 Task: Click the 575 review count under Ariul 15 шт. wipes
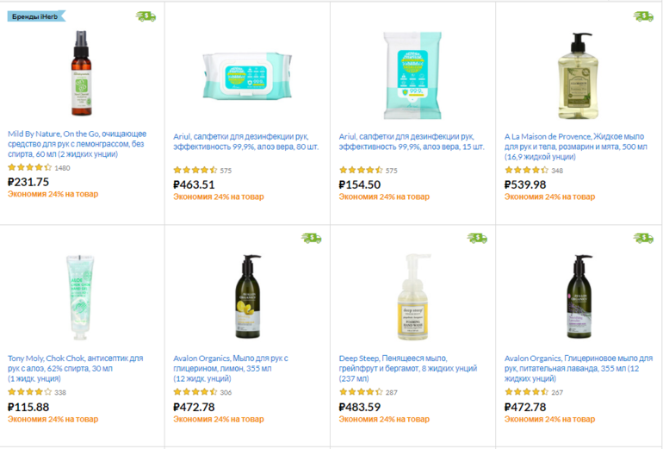click(x=393, y=171)
